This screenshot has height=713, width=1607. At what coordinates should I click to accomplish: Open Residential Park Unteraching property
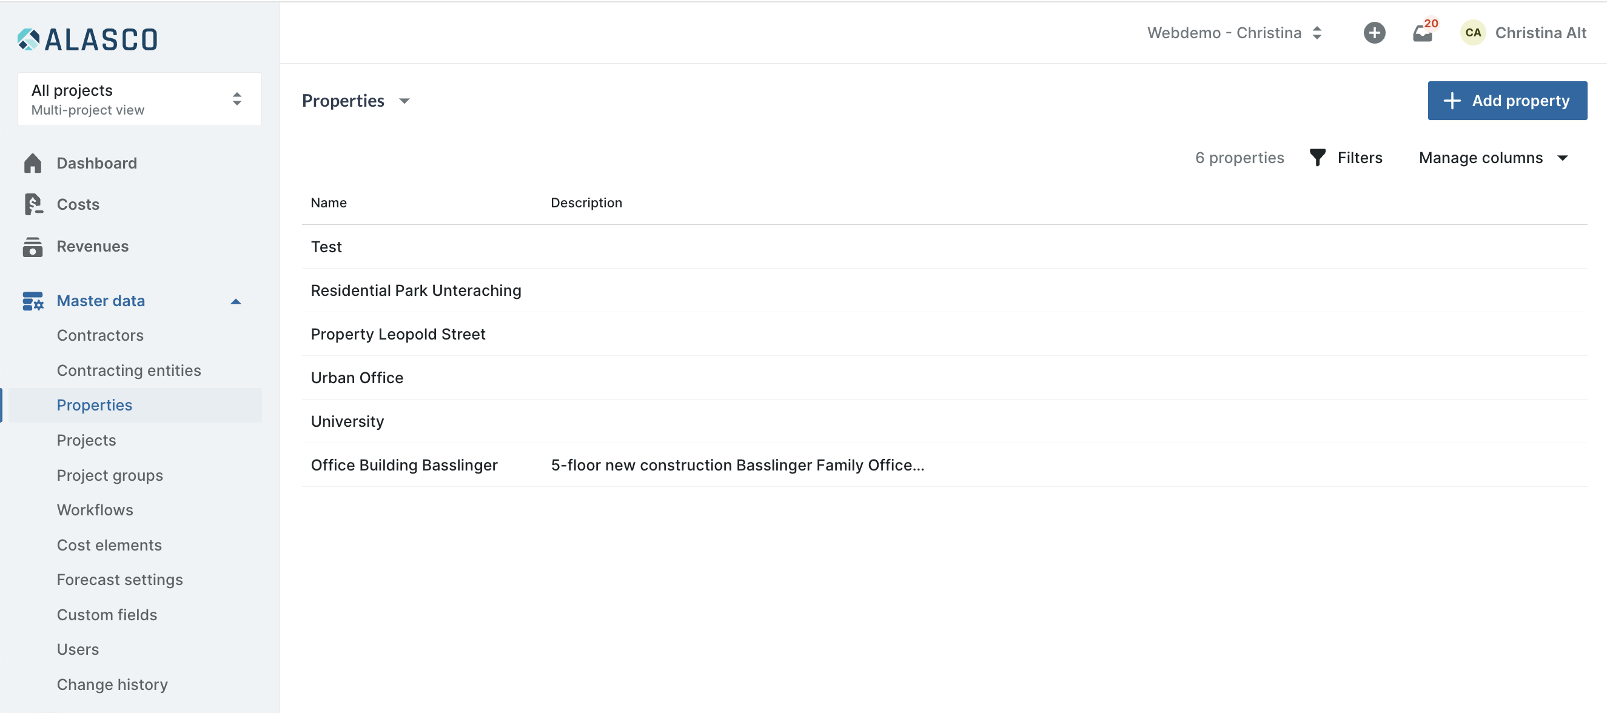click(x=944, y=290)
